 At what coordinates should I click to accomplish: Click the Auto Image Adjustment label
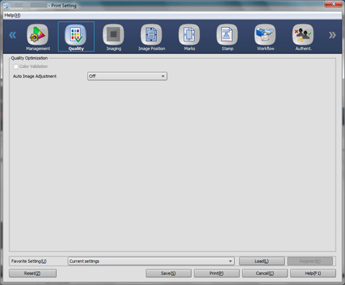(35, 76)
